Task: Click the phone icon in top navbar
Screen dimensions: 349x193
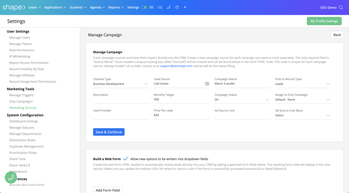Action: click(x=169, y=7)
